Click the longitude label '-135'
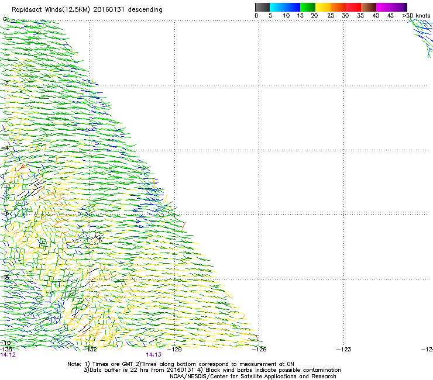433x380 pixels. [6, 349]
